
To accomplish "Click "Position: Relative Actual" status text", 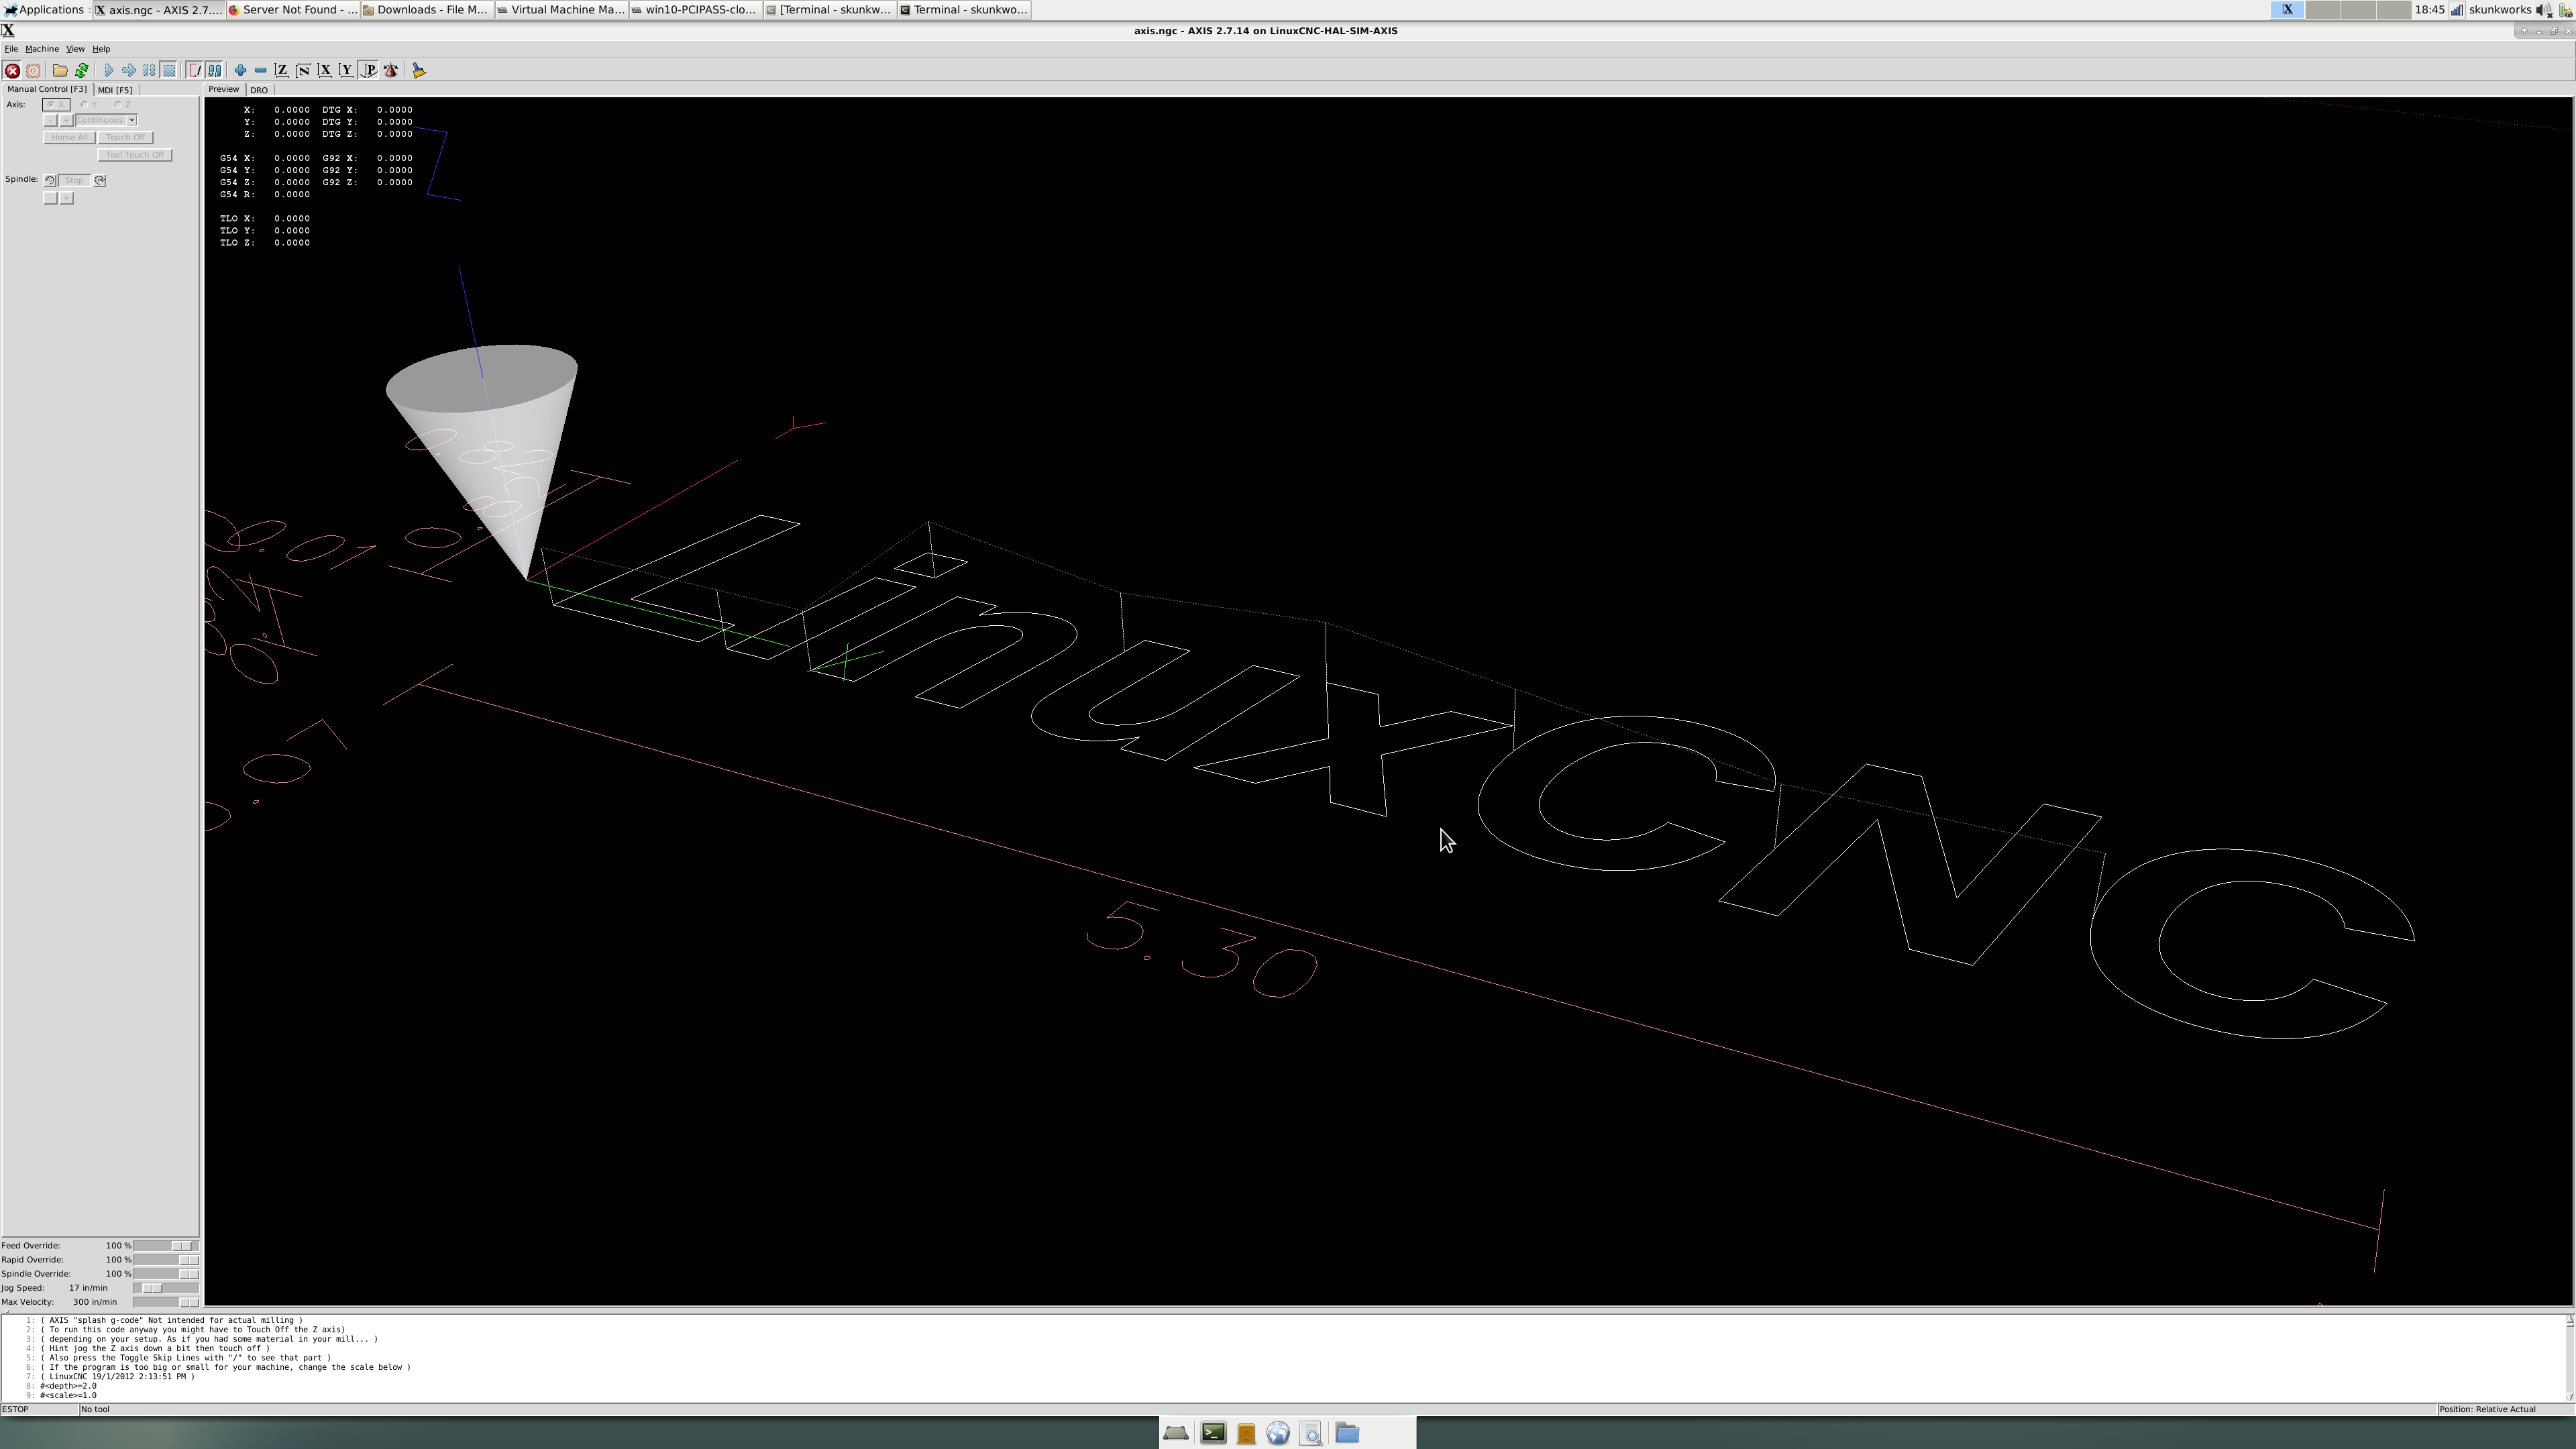I will pos(2487,1409).
